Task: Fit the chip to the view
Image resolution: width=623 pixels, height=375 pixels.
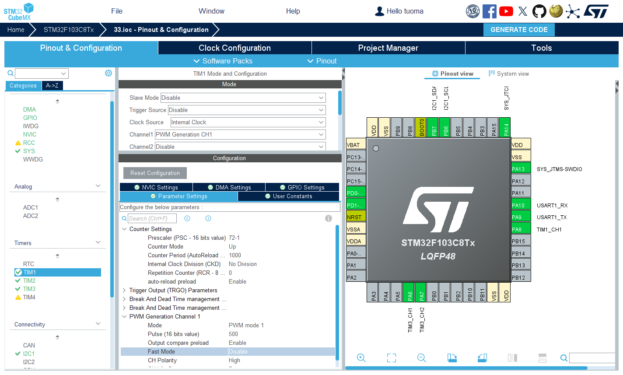Action: 392,358
